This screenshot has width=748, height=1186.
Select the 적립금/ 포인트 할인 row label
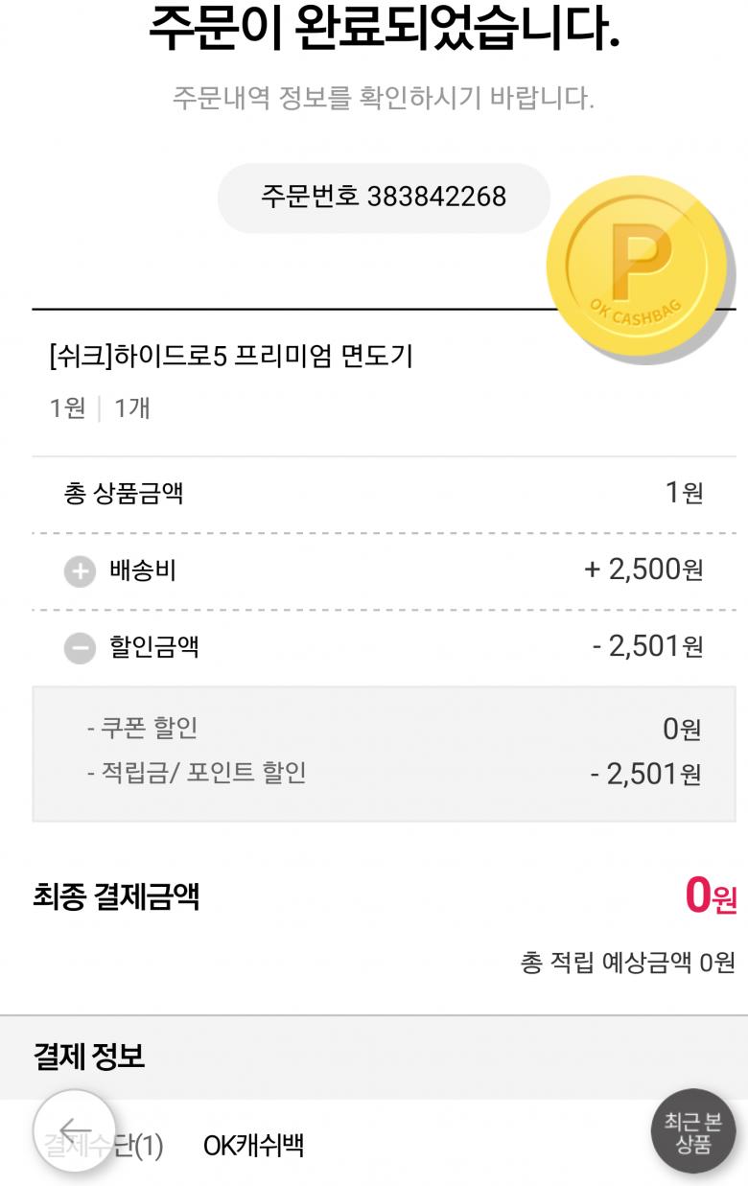coord(197,773)
